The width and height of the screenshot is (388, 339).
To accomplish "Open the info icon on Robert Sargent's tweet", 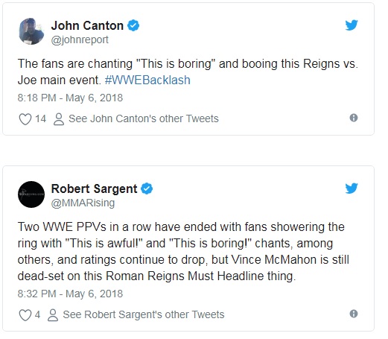I will click(x=354, y=314).
